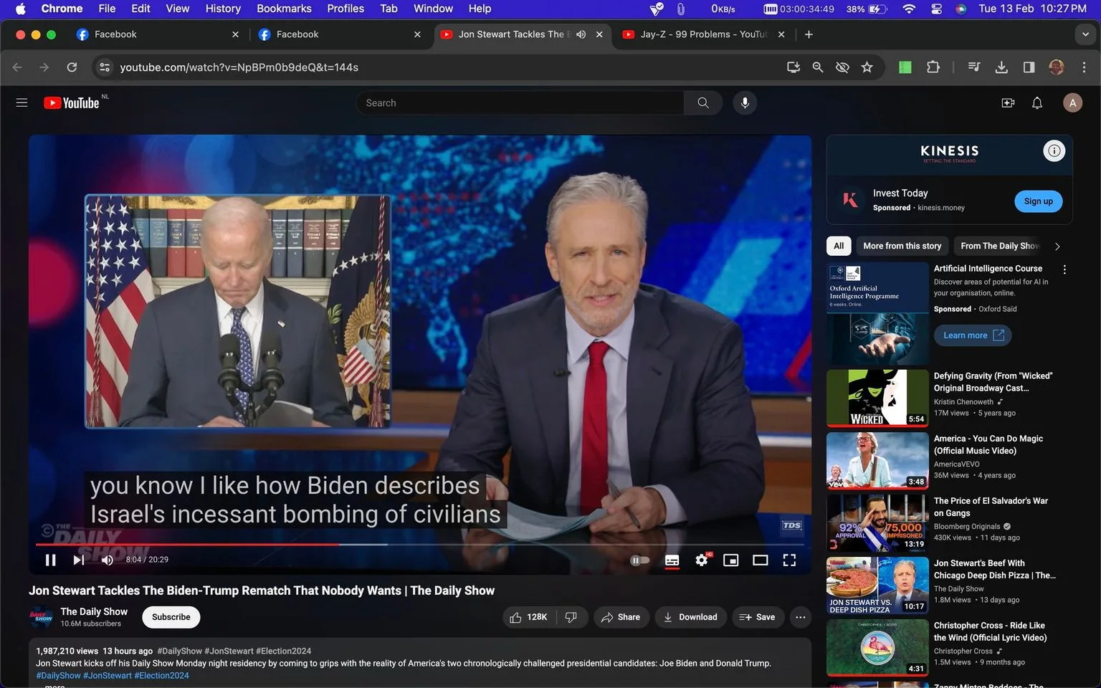Mute the video volume
This screenshot has height=688, width=1101.
[108, 560]
